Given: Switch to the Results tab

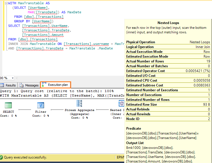Looking at the screenshot, I should (11, 85).
